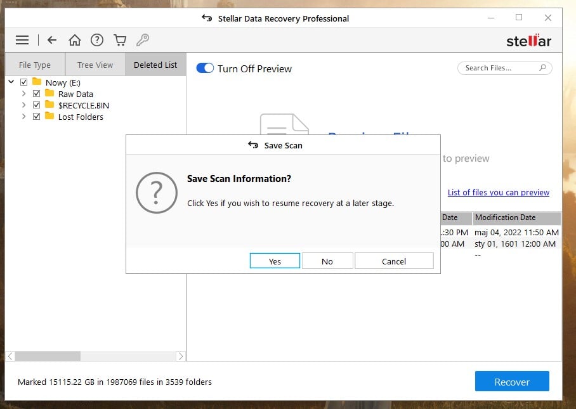Click the Nowy (E:) folder icon
The width and height of the screenshot is (576, 409).
coord(37,82)
